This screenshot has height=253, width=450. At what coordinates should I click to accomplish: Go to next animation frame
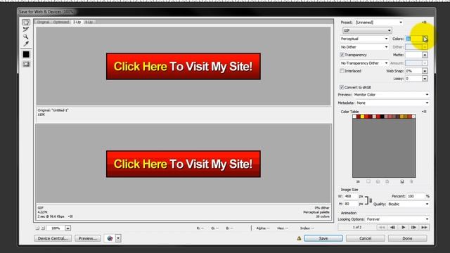click(413, 227)
